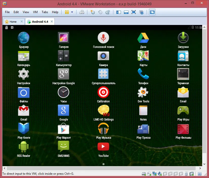Open the VM menu

(x=35, y=12)
